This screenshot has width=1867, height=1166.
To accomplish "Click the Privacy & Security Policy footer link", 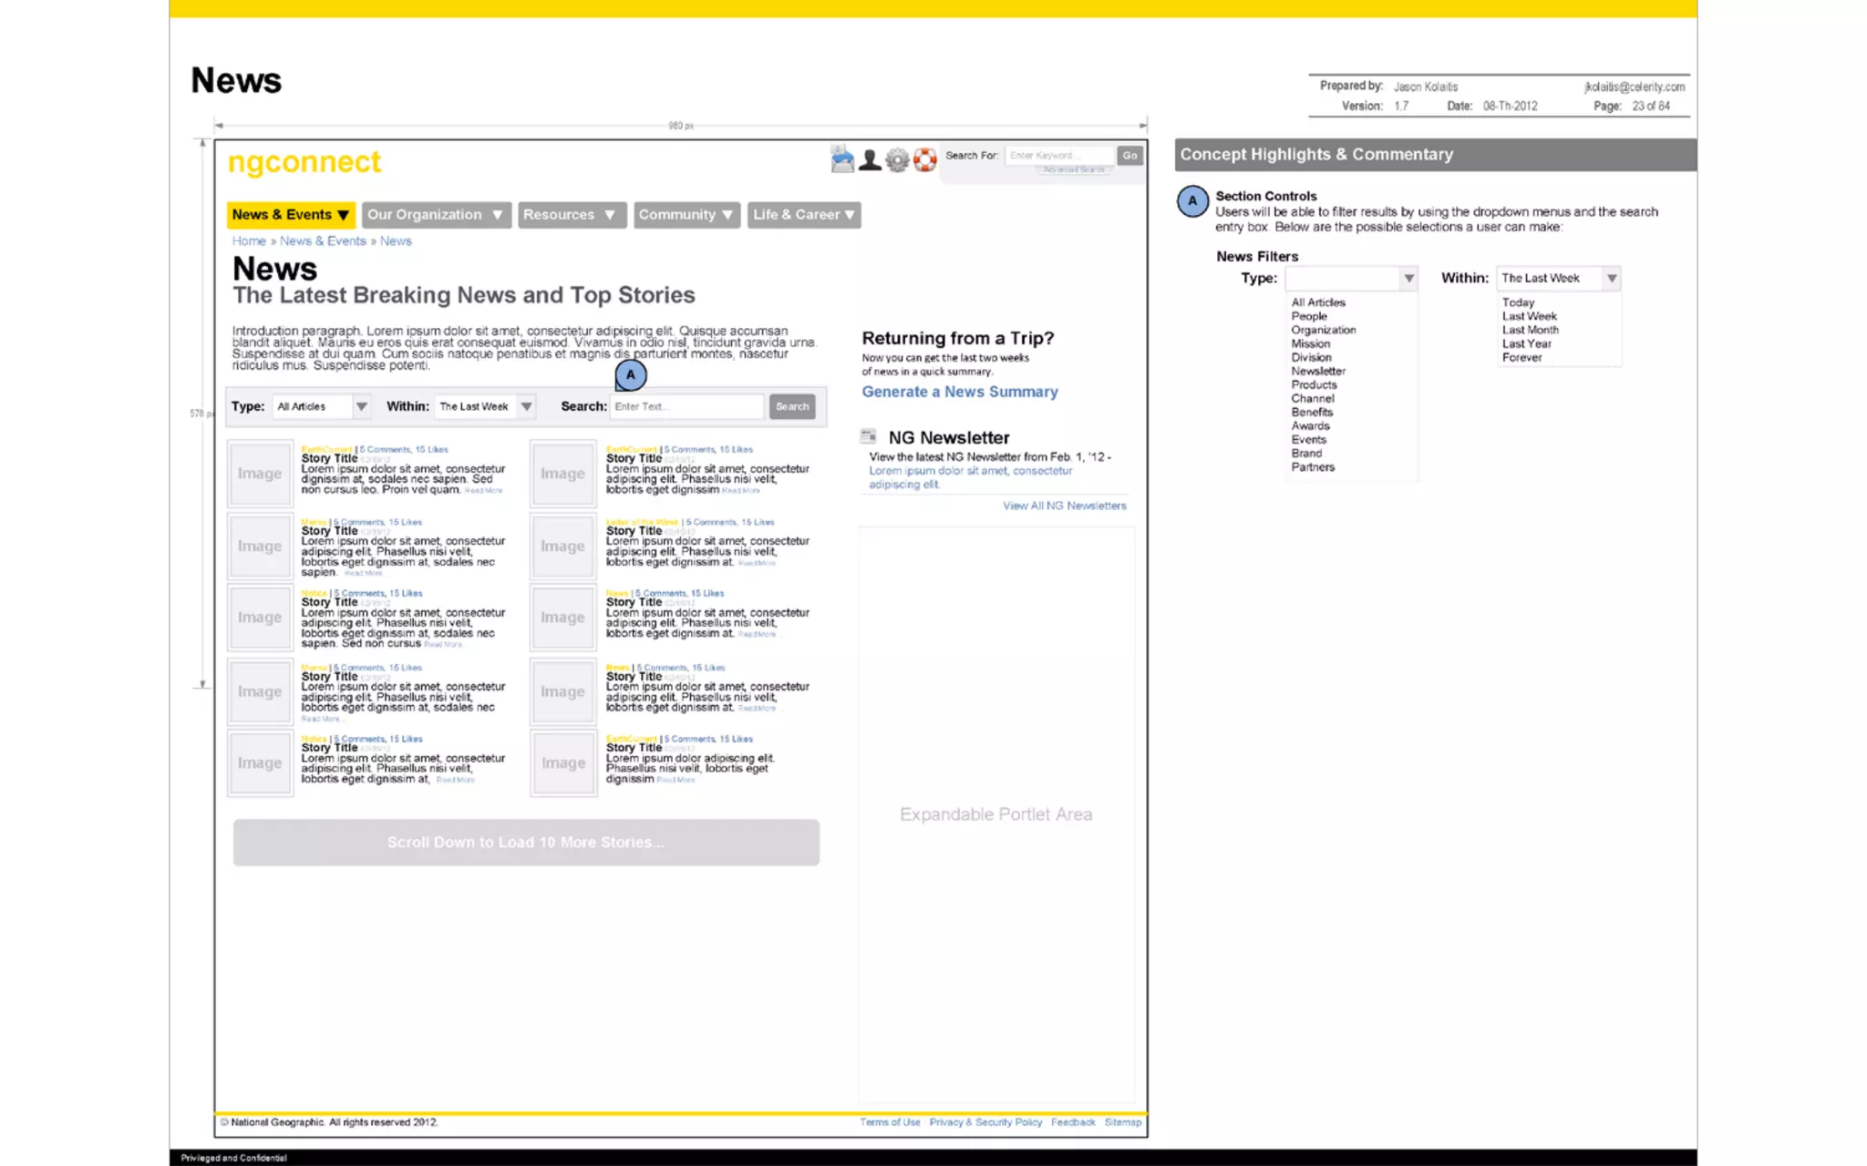I will pyautogui.click(x=985, y=1122).
